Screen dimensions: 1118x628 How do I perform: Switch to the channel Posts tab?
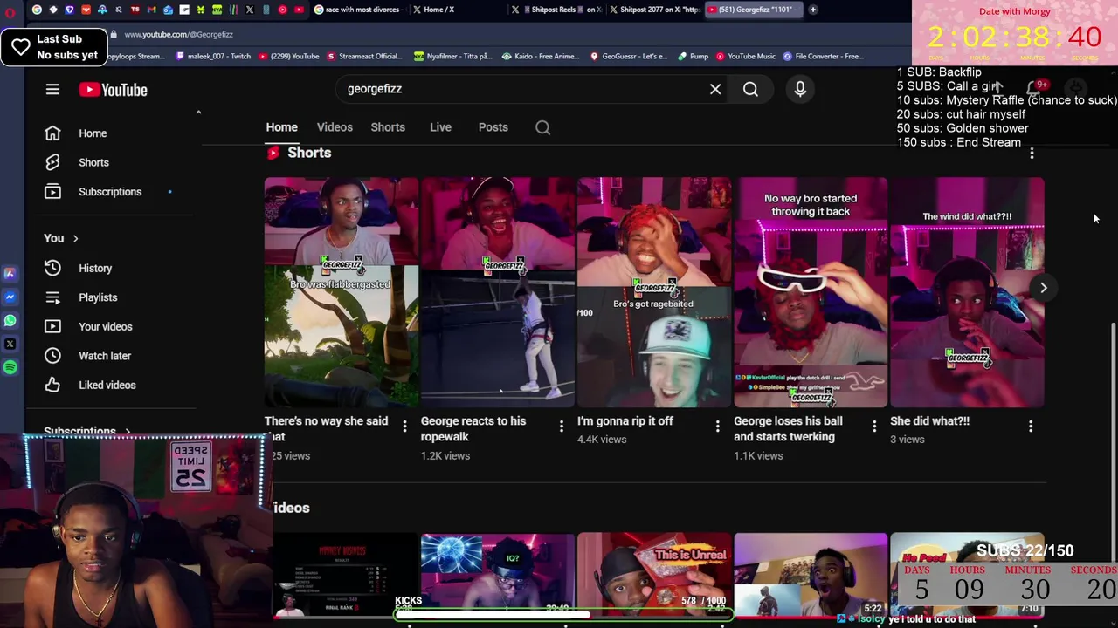[x=493, y=127]
